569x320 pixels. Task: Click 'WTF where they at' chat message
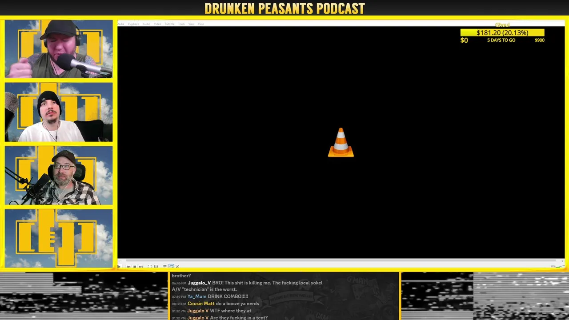(231, 311)
